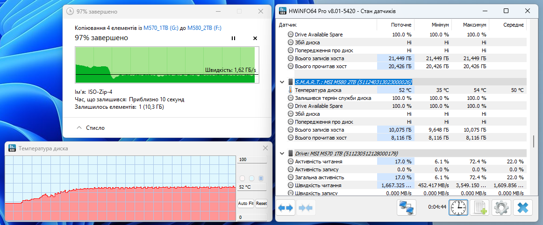Click drive icon beside Drive: MSI M570 1TB

pyautogui.click(x=290, y=153)
